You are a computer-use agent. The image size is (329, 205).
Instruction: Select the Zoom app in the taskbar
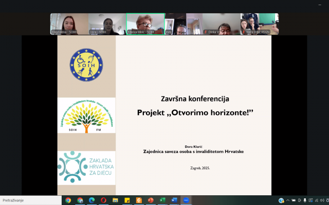[186, 200]
